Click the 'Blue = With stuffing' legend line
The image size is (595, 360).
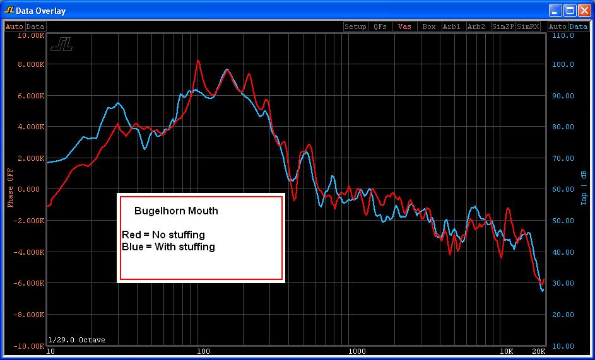168,247
